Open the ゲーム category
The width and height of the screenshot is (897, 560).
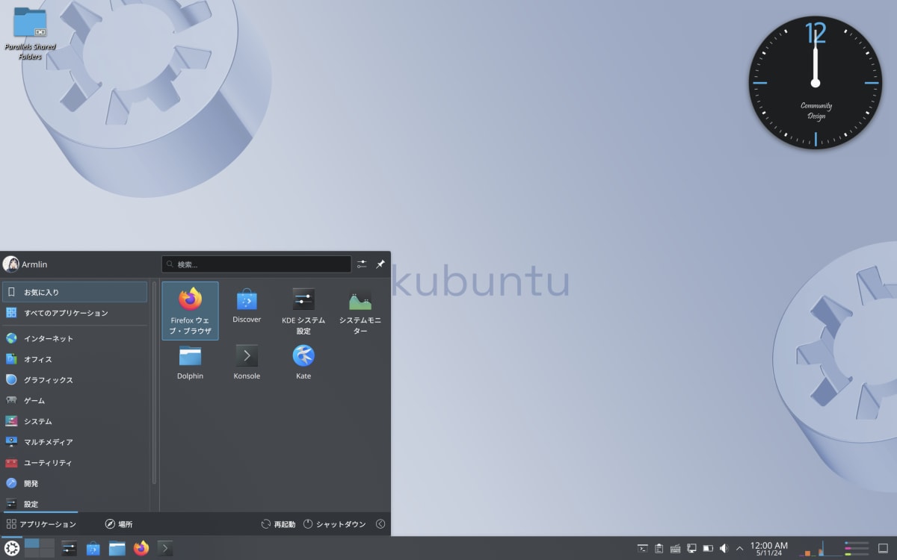click(75, 400)
